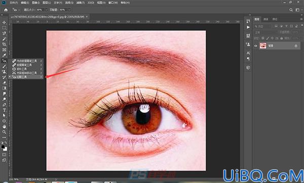Screen dimensions: 304x183
Task: Select the Eraser tool
Action: (4, 82)
